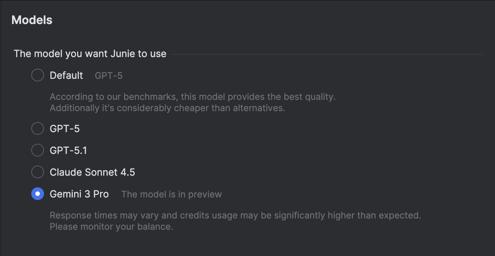The width and height of the screenshot is (495, 256).
Task: Click the "GPT-5.1" option label
Action: pyautogui.click(x=68, y=151)
